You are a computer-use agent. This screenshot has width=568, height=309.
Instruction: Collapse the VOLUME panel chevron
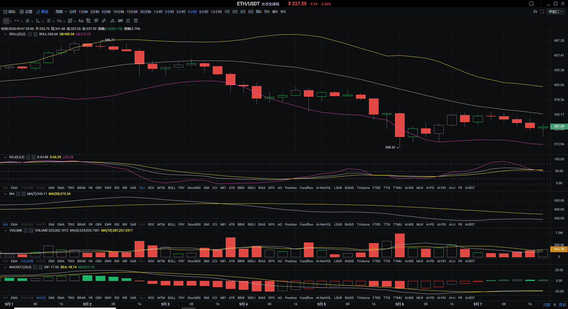click(x=5, y=231)
